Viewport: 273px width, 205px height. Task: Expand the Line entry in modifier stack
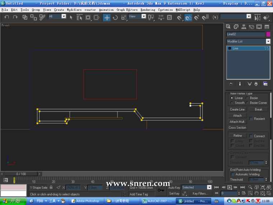pos(230,48)
